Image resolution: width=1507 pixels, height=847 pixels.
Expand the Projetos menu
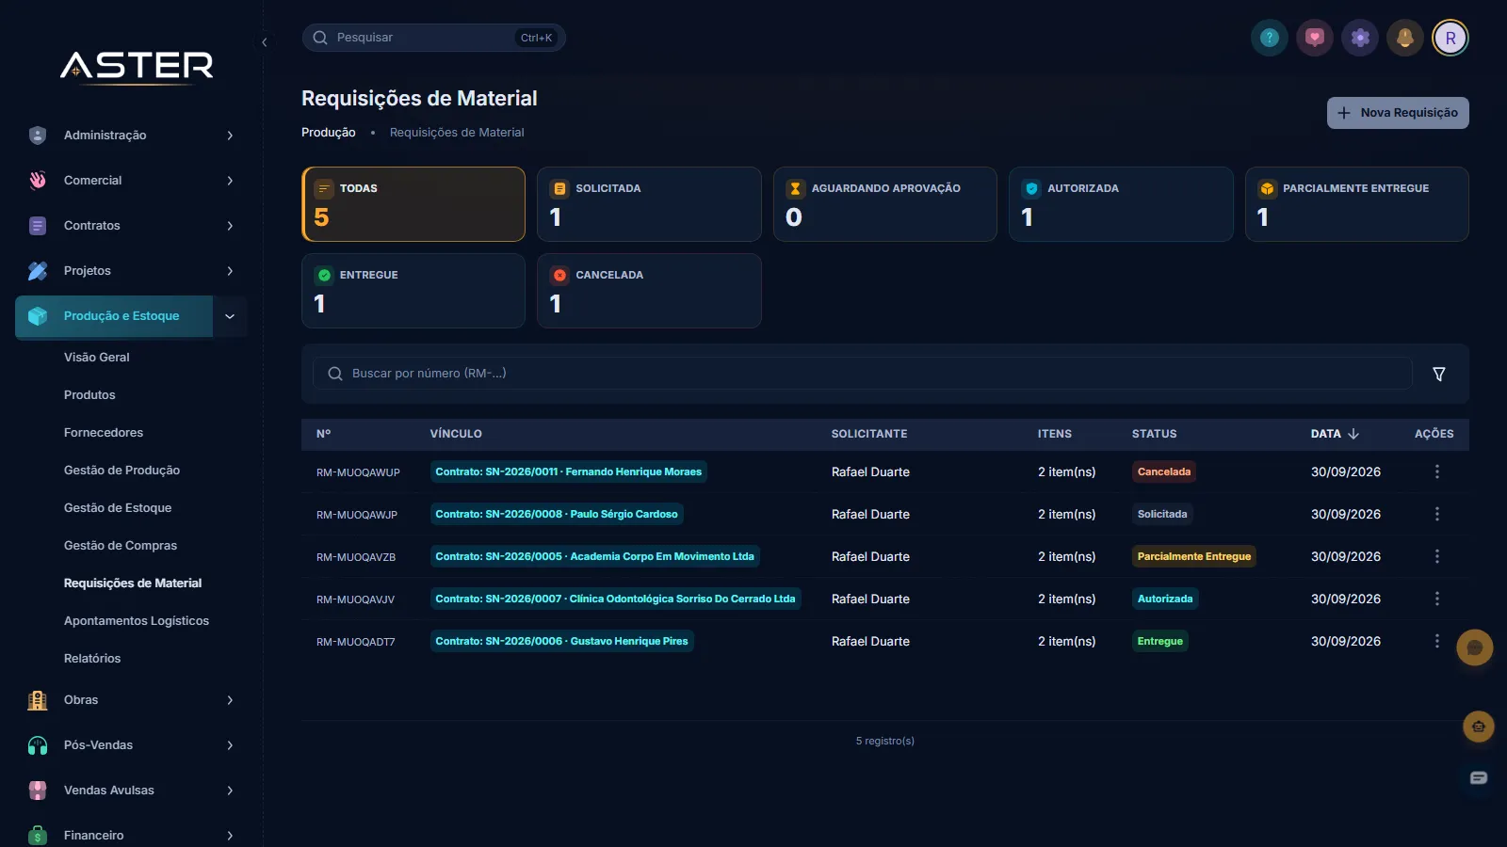click(132, 271)
